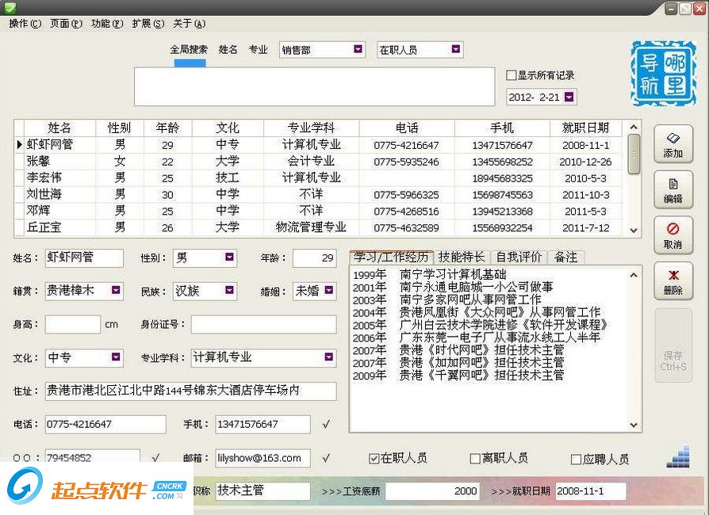
Task: Click the 删除 delete icon
Action: 673,281
